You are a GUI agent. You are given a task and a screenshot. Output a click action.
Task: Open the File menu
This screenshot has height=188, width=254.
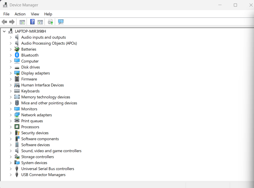pyautogui.click(x=6, y=14)
